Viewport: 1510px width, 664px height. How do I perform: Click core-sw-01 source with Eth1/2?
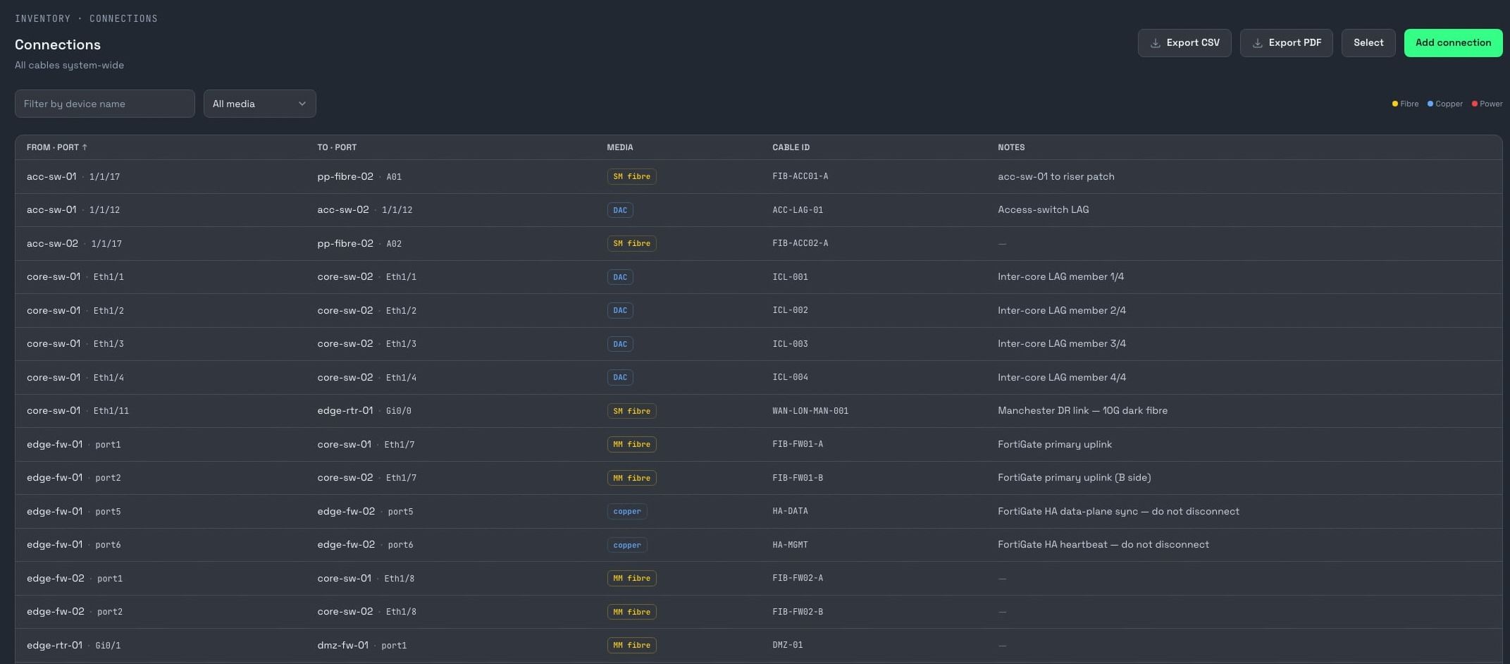click(x=54, y=310)
